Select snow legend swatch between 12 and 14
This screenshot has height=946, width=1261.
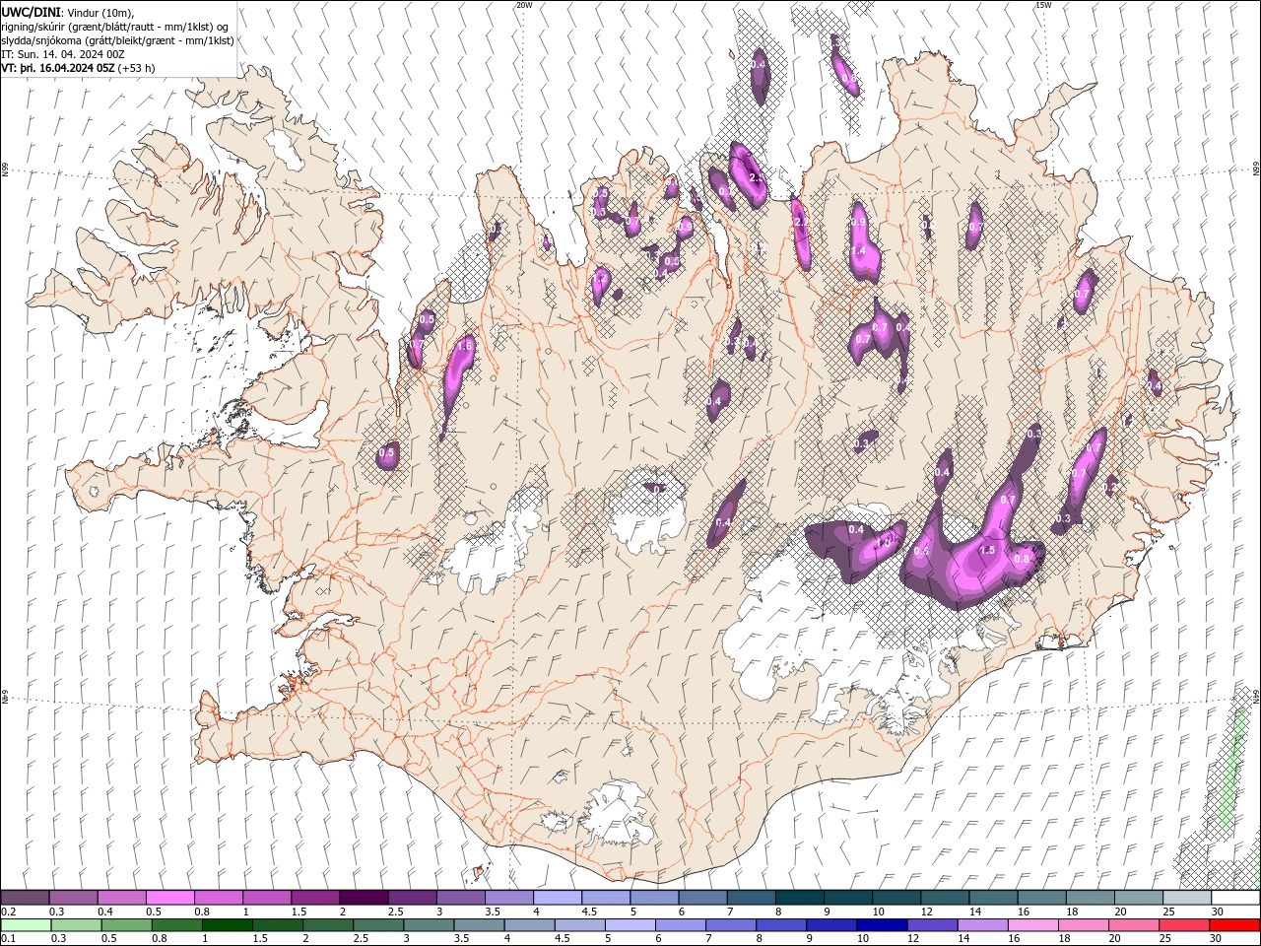pos(945,898)
